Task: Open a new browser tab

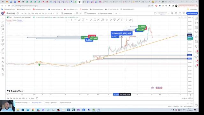Action: (x=173, y=2)
